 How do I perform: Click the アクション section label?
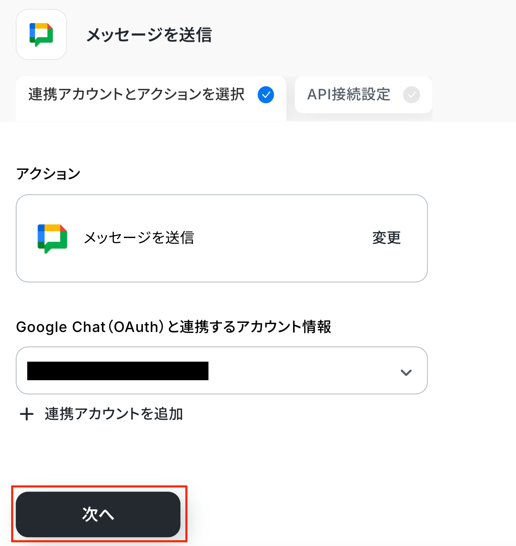(x=48, y=174)
